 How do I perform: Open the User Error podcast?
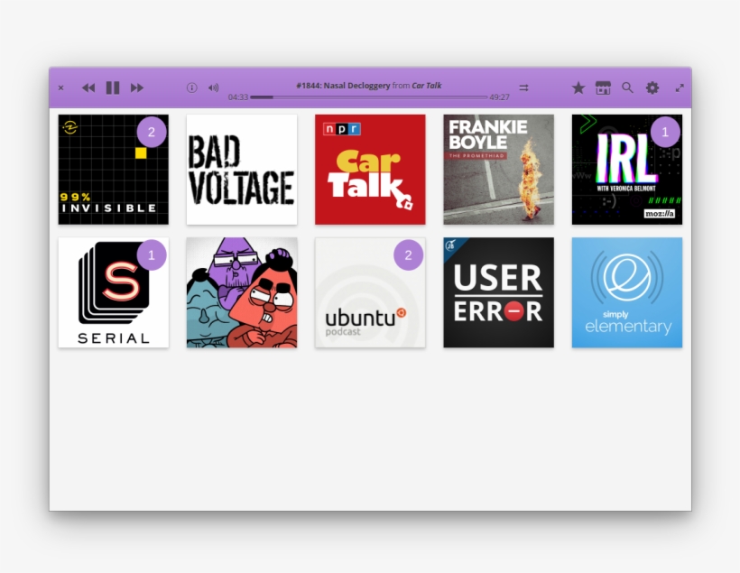tap(498, 292)
